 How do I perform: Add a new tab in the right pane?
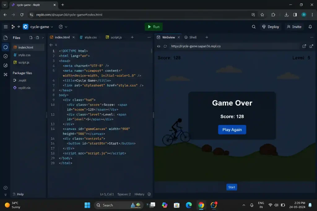(206, 37)
